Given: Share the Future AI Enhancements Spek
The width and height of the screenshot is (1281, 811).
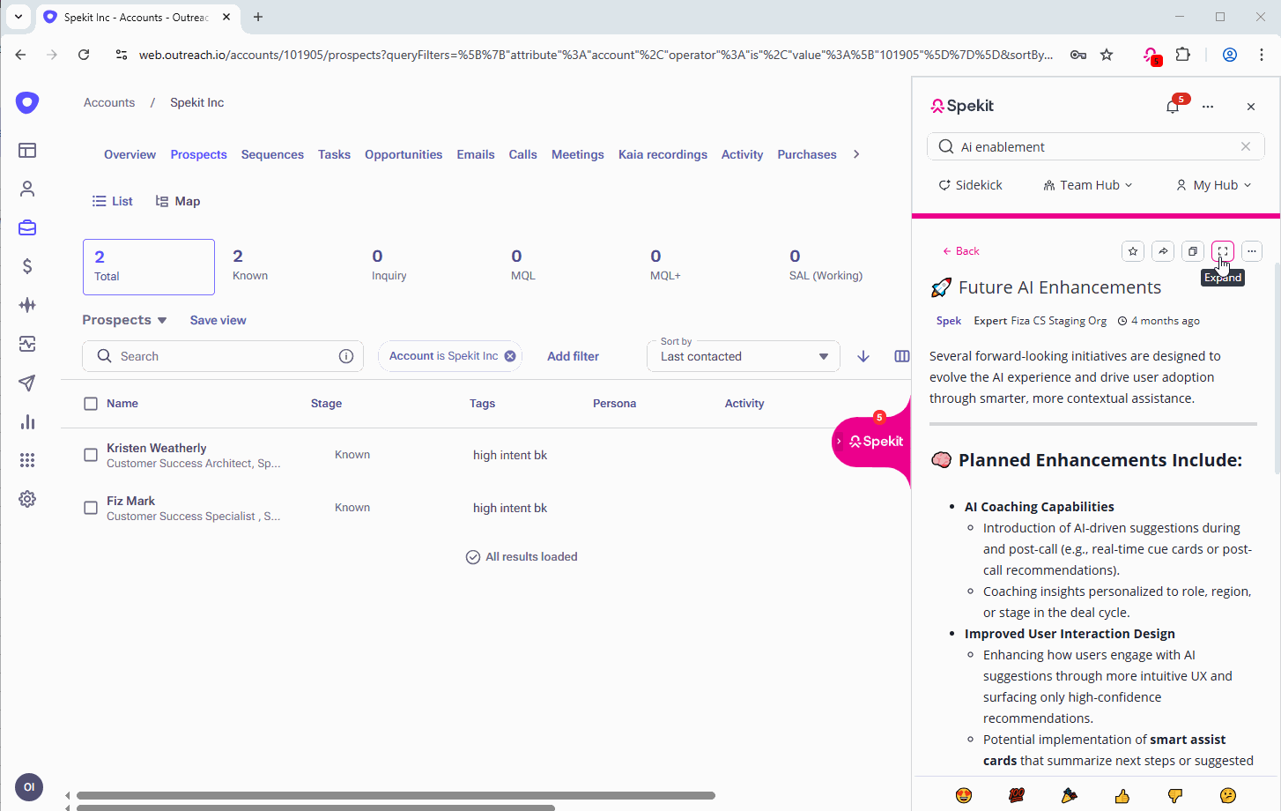Looking at the screenshot, I should pos(1163,251).
